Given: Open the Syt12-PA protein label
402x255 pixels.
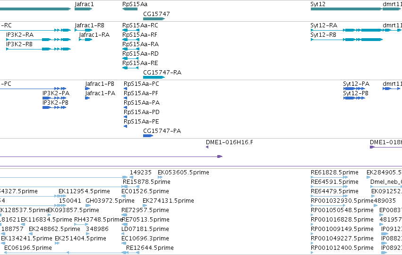Looking at the screenshot, I should tap(356, 84).
